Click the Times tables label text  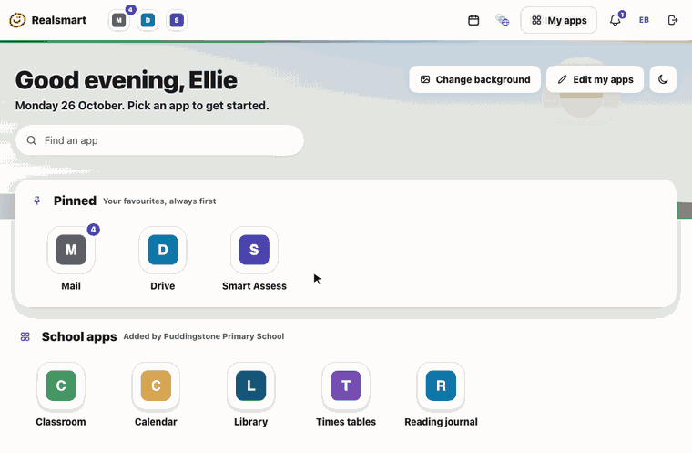[x=346, y=422]
